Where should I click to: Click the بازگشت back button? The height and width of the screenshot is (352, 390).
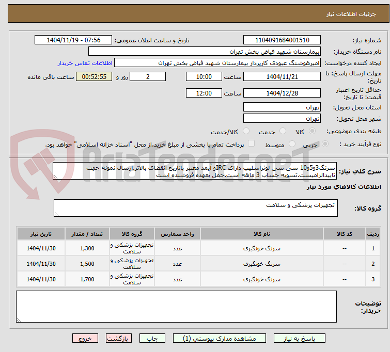119,339
